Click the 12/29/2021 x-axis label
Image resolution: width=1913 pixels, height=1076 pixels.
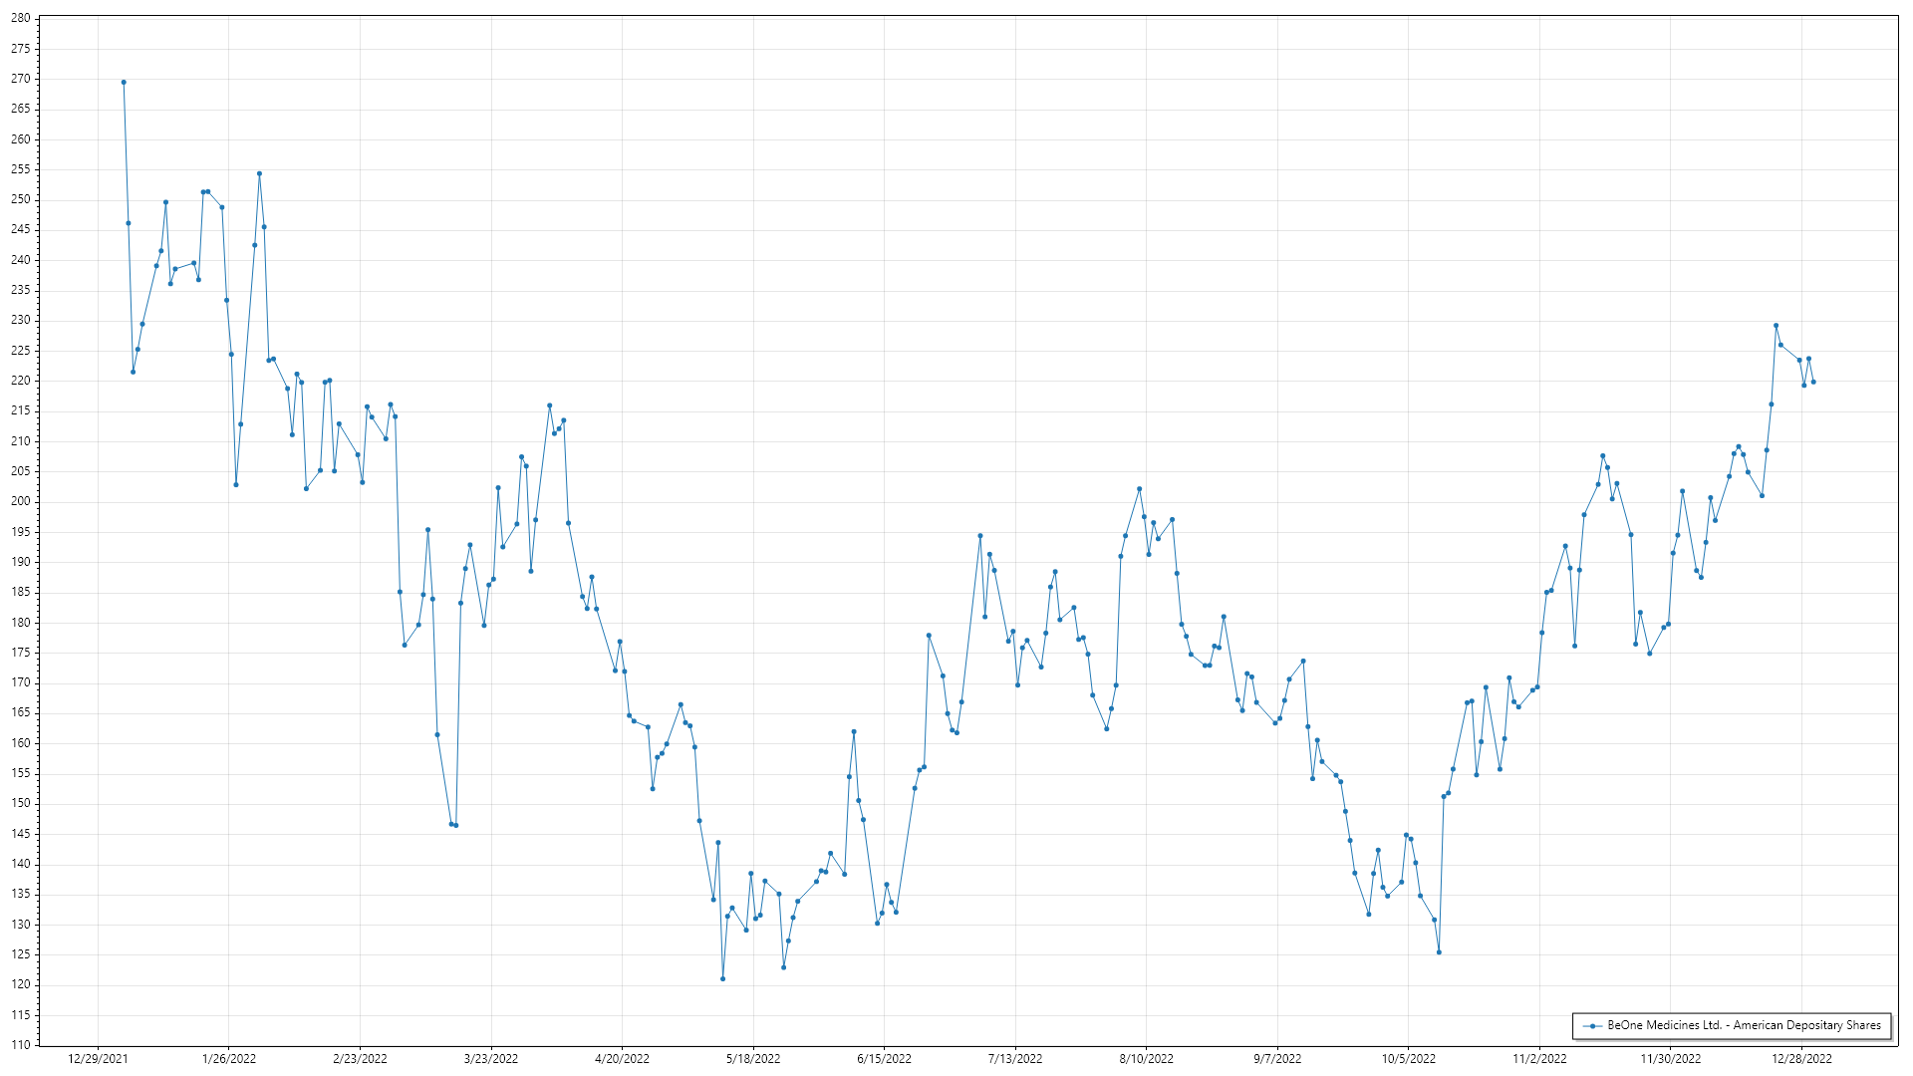click(98, 1059)
